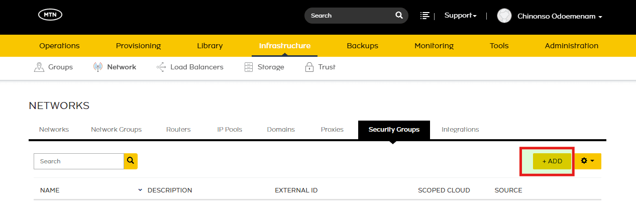Switch to the Routers tab

click(x=178, y=129)
